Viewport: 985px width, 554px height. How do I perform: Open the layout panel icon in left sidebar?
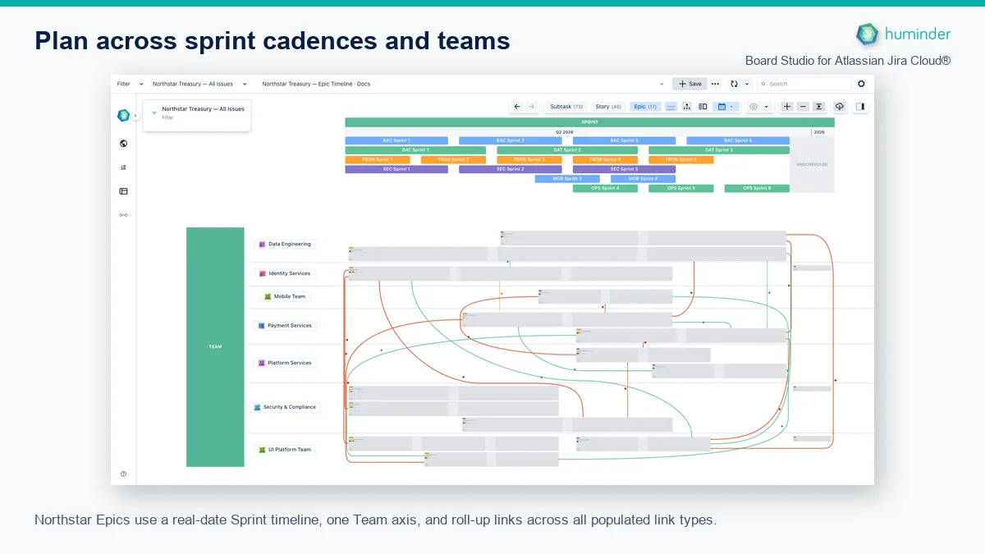[123, 191]
